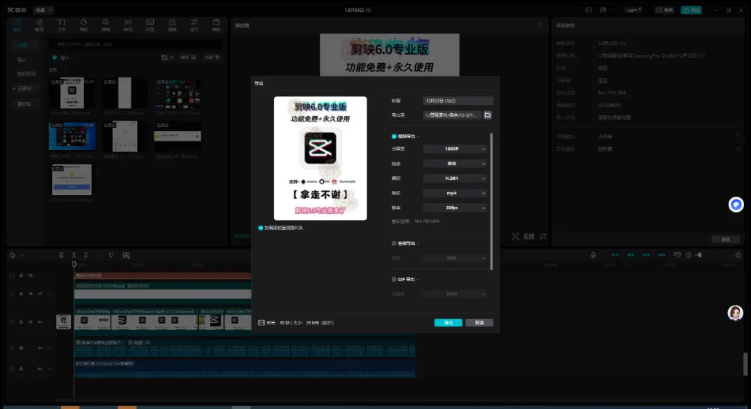
Task: Click the 比例 ratio button under the player
Action: 528,236
